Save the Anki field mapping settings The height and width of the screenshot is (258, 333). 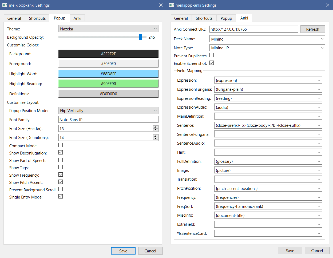tap(290, 251)
